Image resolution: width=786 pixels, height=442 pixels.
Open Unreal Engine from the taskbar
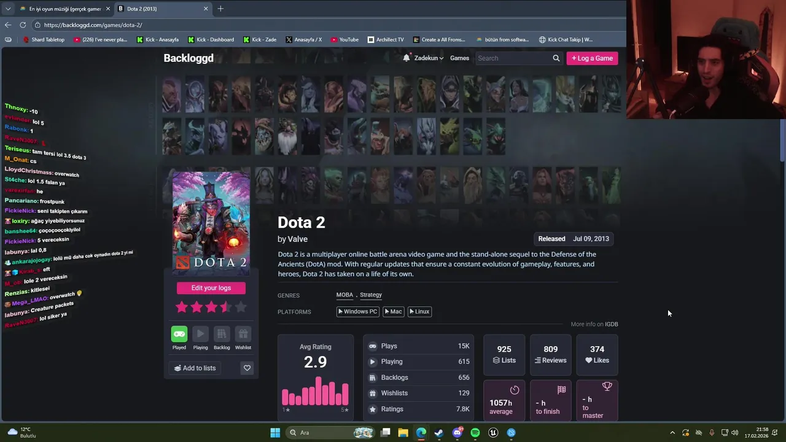(493, 433)
